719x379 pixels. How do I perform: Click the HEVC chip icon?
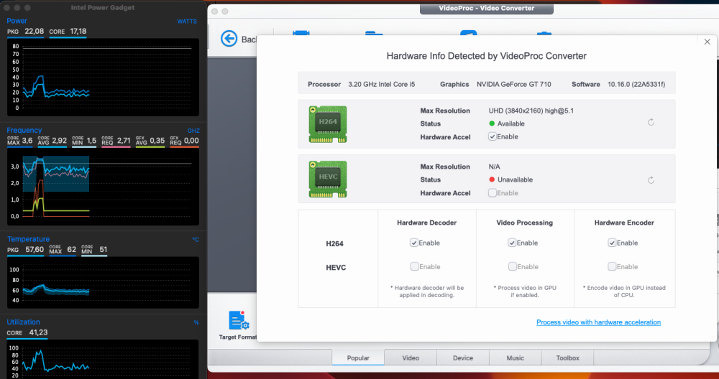[327, 179]
